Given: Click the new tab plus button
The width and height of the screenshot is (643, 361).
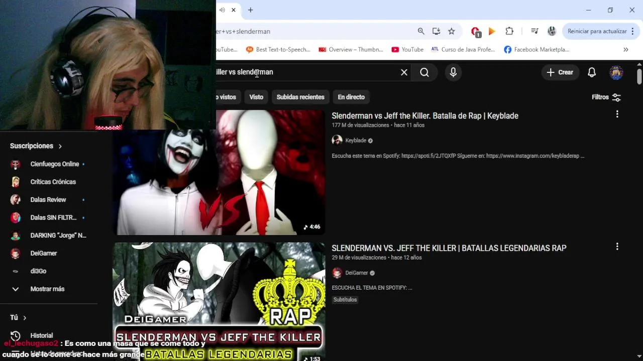Looking at the screenshot, I should (250, 10).
